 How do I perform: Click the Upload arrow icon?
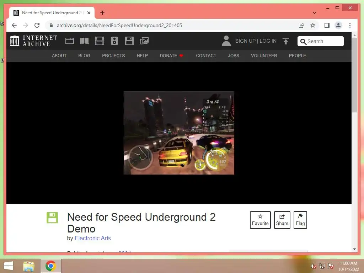point(286,41)
